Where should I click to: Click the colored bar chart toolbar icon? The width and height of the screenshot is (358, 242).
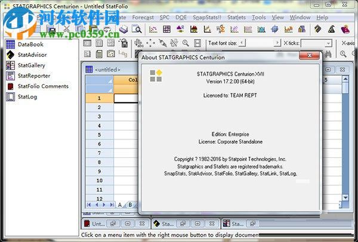[301, 29]
